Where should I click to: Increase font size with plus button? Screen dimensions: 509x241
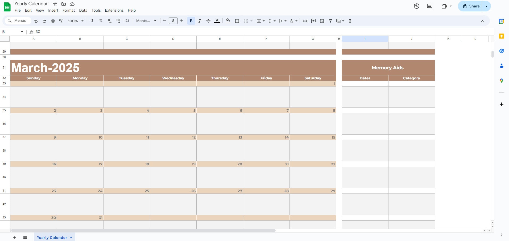point(182,21)
